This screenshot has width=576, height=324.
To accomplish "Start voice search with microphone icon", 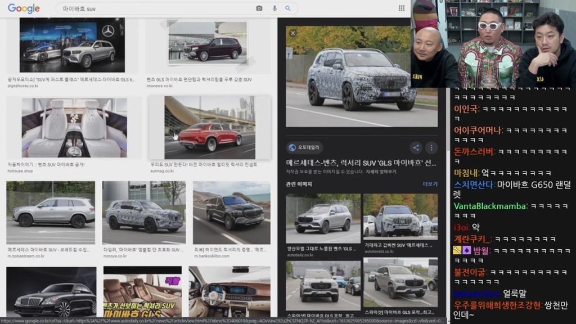I will tap(274, 8).
